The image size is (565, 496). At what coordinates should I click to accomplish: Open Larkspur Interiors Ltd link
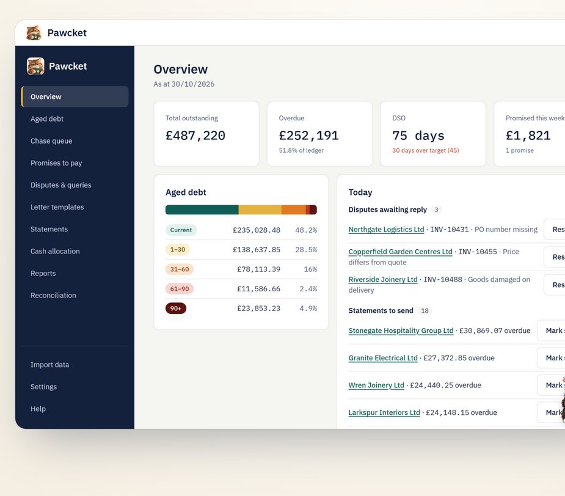(x=384, y=412)
